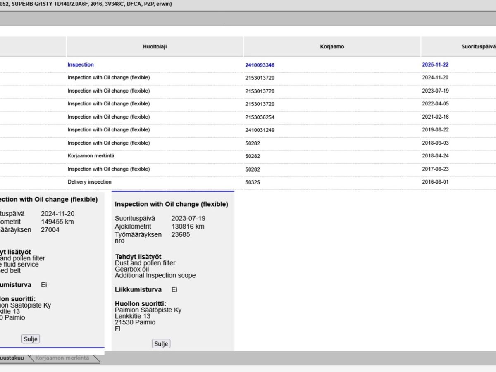The height and width of the screenshot is (372, 496).
Task: Click the Korjaamo column header
Action: (332, 47)
